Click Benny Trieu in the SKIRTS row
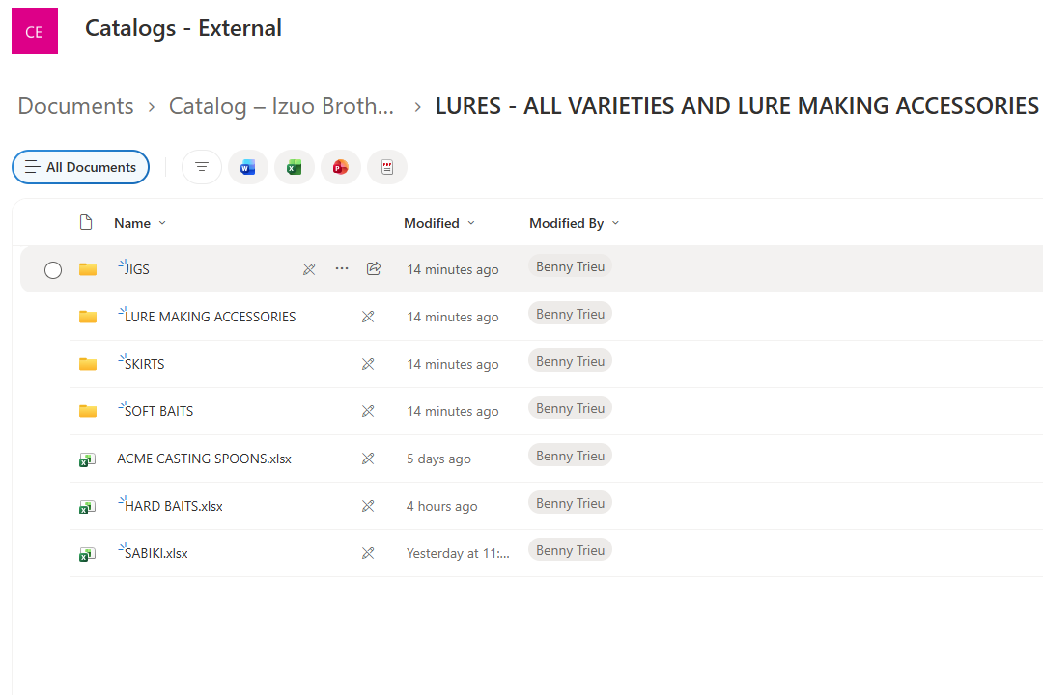1043x695 pixels. (570, 360)
